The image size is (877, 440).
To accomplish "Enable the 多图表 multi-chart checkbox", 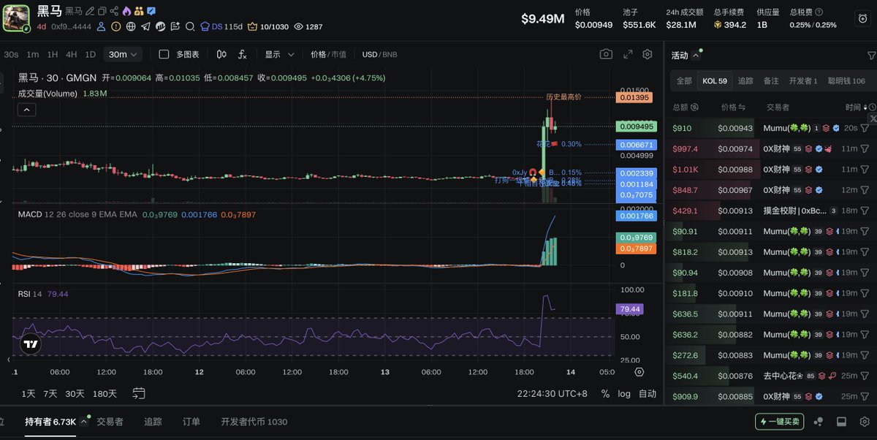I will click(x=164, y=54).
